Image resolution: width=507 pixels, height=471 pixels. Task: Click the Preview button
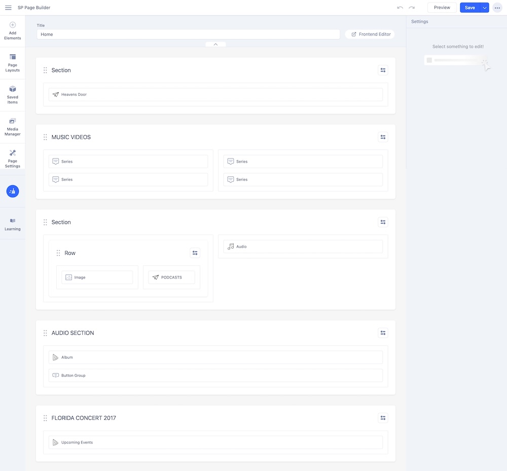(x=442, y=8)
